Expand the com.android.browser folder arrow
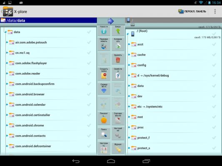This screenshot has width=222, height=166. pyautogui.click(x=7, y=94)
